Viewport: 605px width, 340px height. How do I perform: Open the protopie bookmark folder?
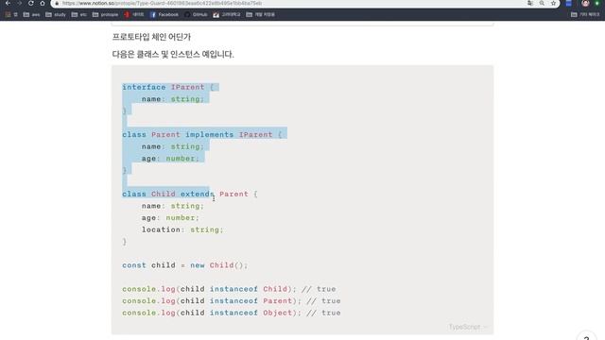click(x=105, y=15)
